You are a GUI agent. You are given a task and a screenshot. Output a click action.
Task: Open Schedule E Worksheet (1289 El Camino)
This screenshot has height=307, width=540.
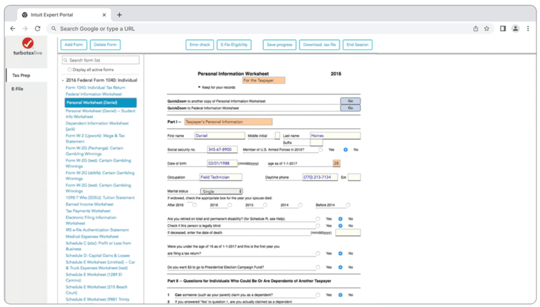94,277
